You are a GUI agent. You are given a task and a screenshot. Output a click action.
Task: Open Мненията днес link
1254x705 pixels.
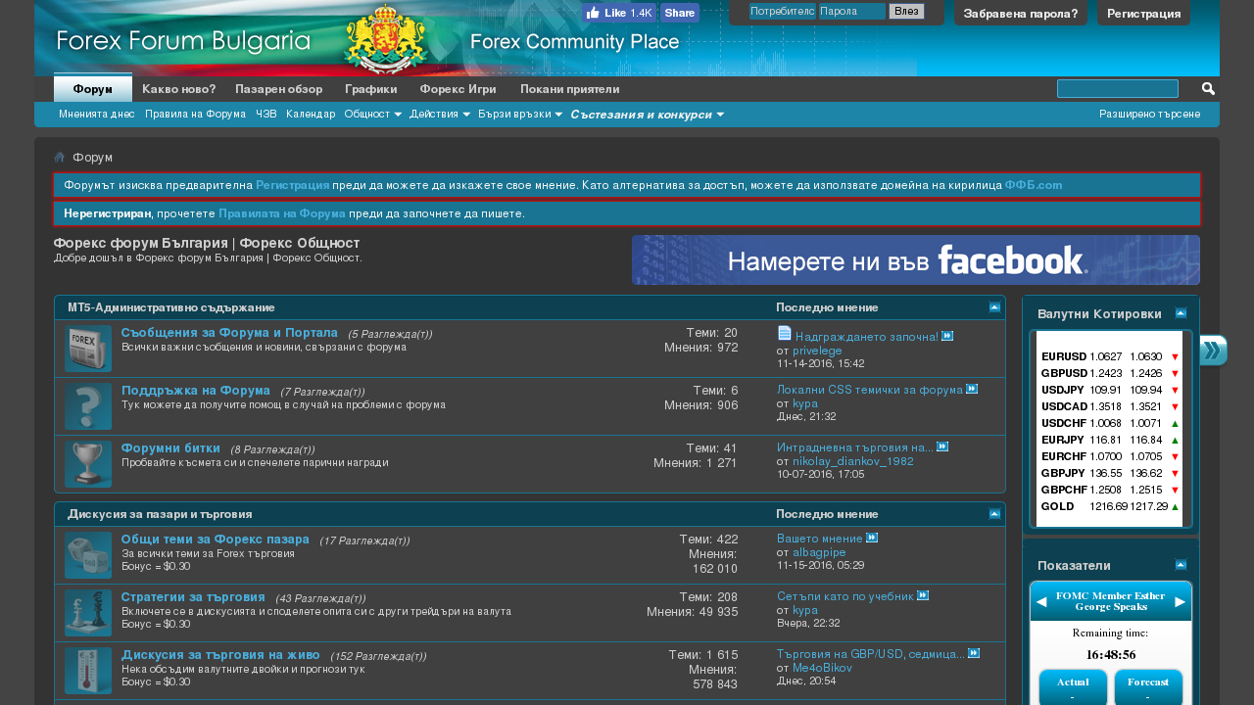coord(97,115)
